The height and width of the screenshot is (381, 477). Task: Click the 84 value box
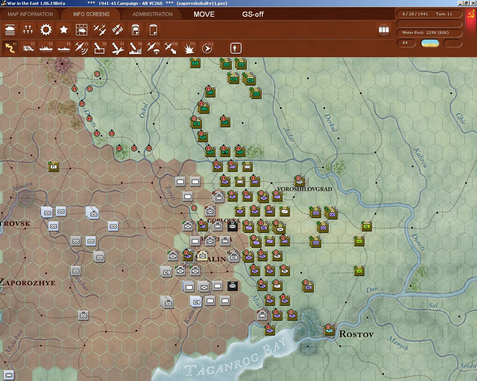point(407,43)
